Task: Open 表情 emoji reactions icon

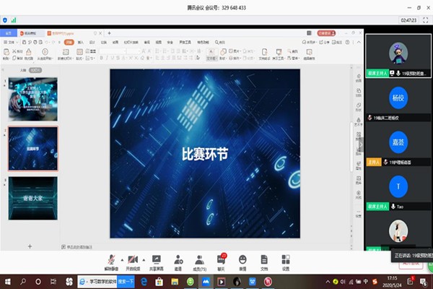Action: point(242,261)
